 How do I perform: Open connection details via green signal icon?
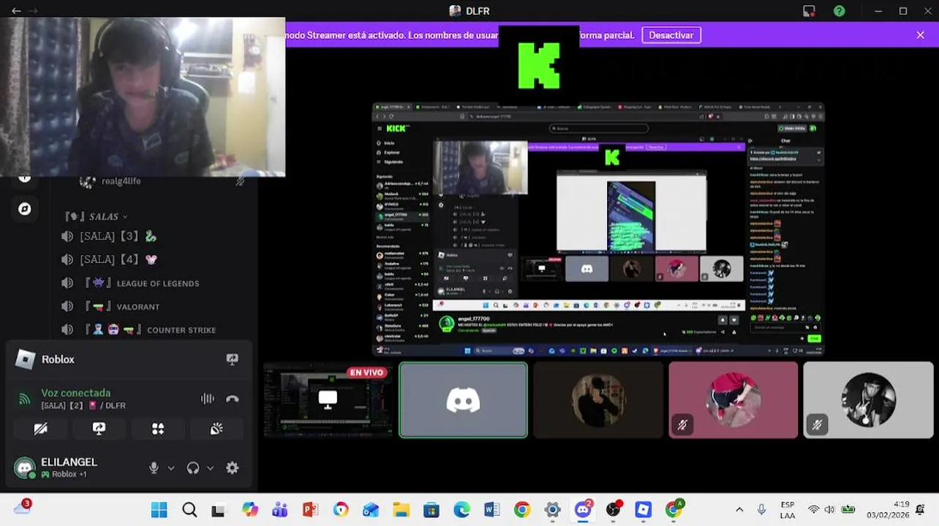pos(25,399)
